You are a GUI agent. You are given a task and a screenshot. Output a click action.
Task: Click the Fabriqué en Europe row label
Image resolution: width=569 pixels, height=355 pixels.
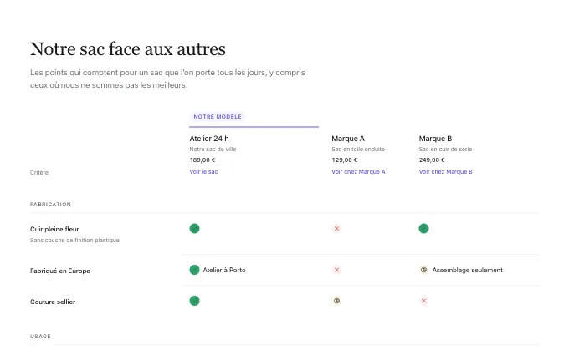click(x=60, y=271)
